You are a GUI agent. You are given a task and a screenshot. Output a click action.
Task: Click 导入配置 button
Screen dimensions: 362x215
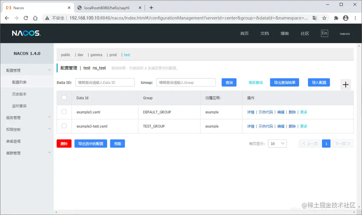click(x=319, y=82)
